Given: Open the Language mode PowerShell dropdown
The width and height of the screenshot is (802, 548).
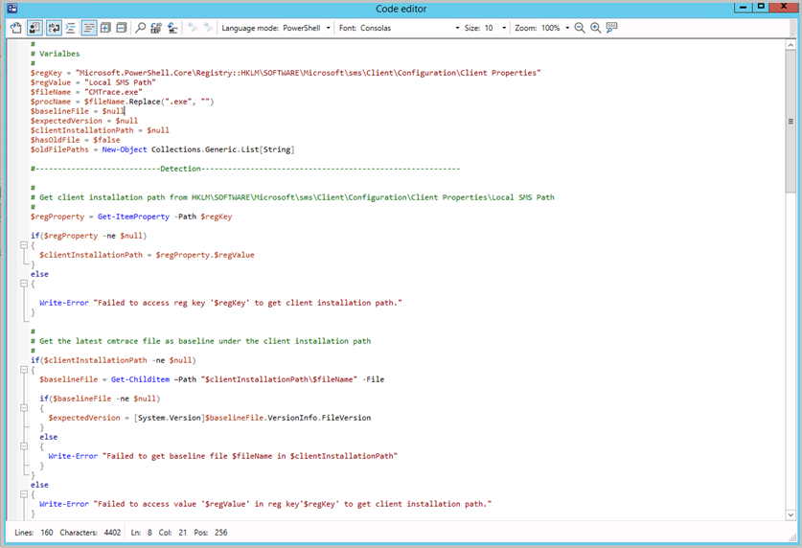Looking at the screenshot, I should 328,29.
